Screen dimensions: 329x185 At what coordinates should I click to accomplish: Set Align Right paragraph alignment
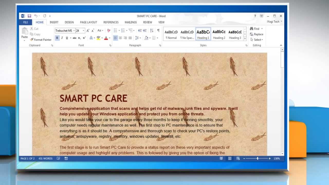click(x=125, y=38)
